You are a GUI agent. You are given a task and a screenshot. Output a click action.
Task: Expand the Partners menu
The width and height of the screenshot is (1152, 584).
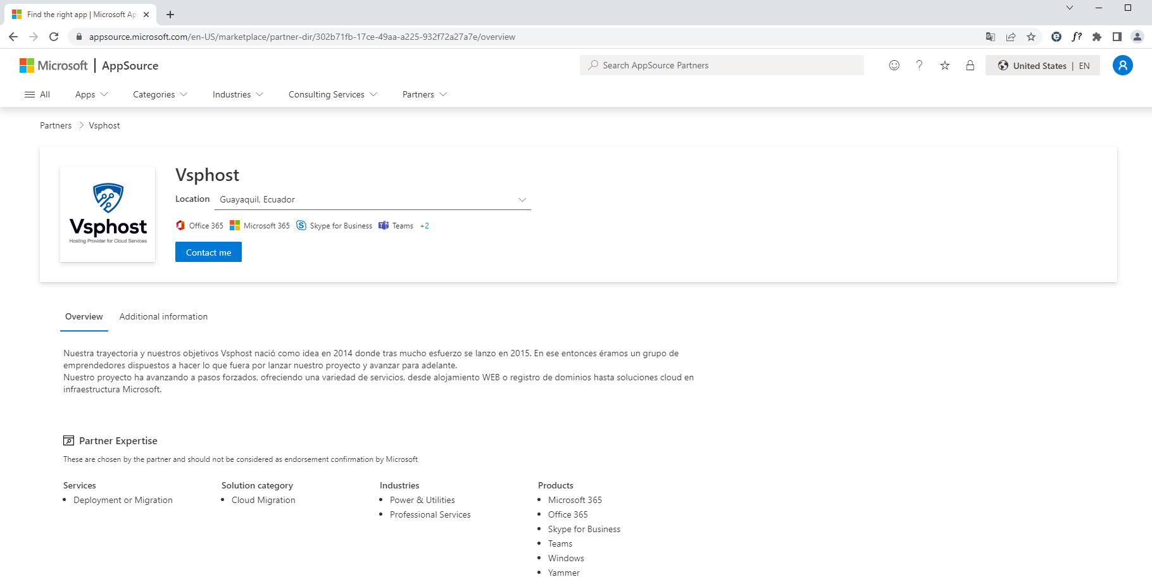(425, 94)
